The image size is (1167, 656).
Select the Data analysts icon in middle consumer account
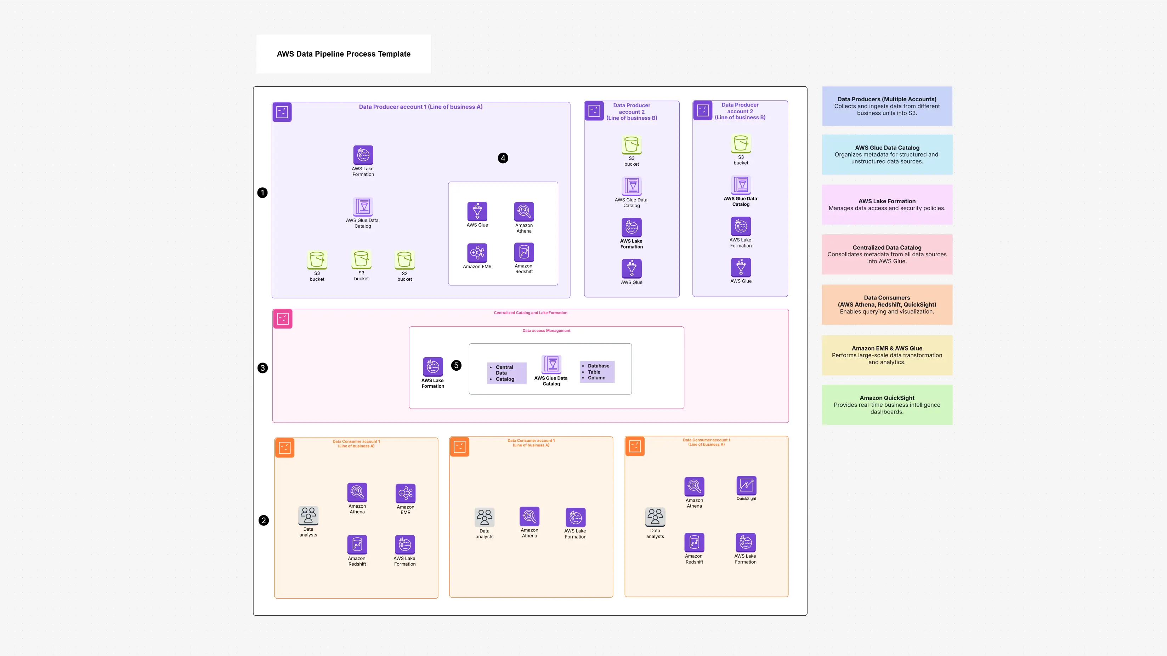point(484,517)
